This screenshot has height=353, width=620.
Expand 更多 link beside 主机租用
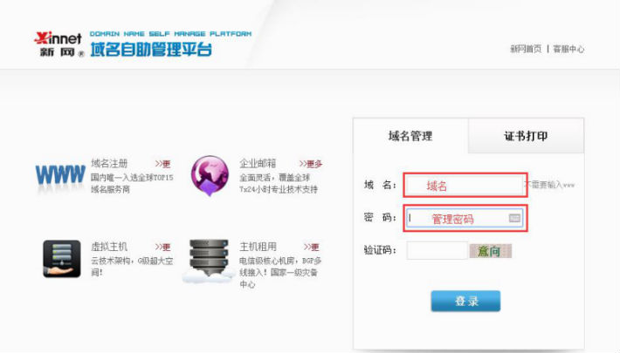[x=312, y=248]
